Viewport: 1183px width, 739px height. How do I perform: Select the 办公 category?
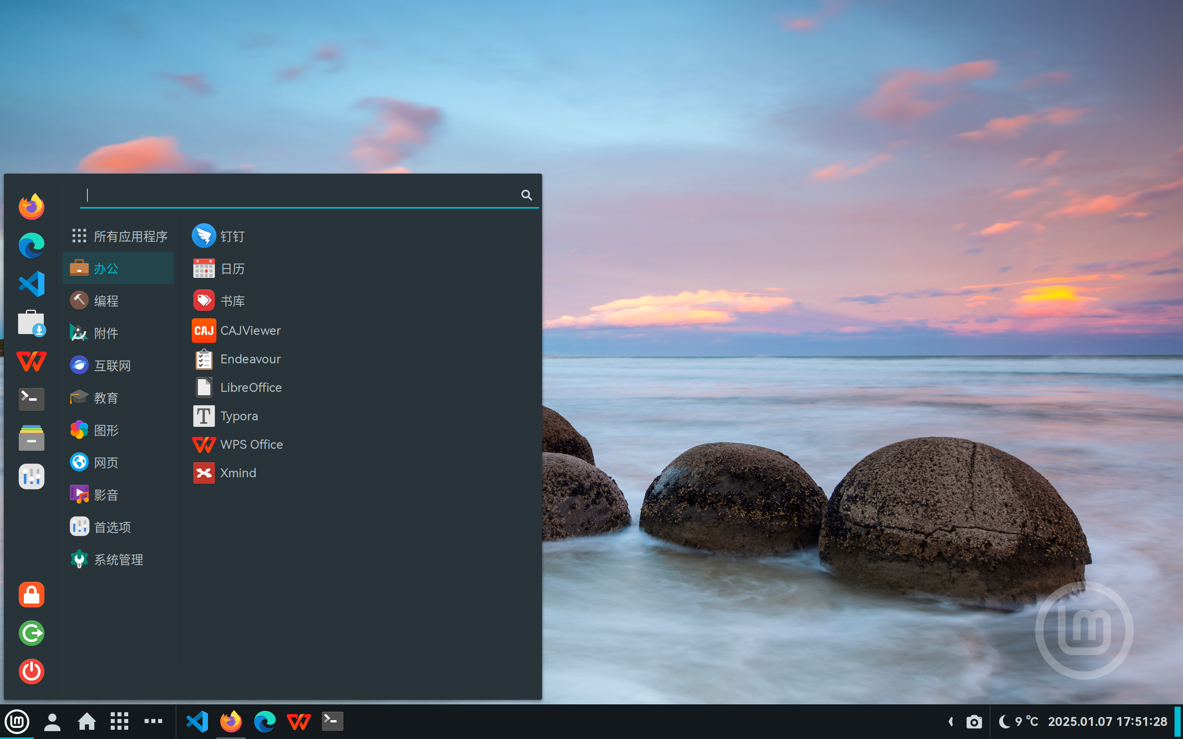pyautogui.click(x=118, y=268)
